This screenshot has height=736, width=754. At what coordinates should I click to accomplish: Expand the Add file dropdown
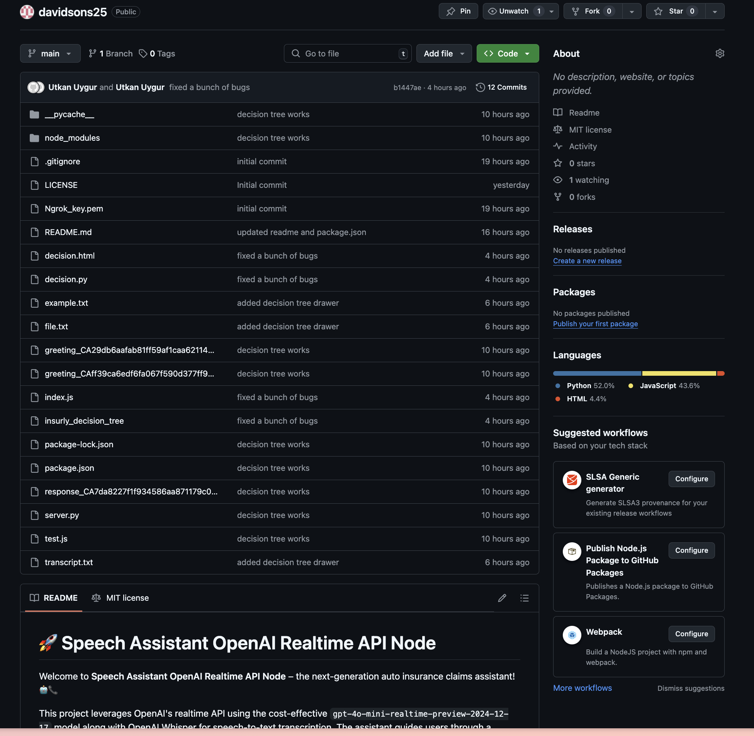[x=444, y=53]
